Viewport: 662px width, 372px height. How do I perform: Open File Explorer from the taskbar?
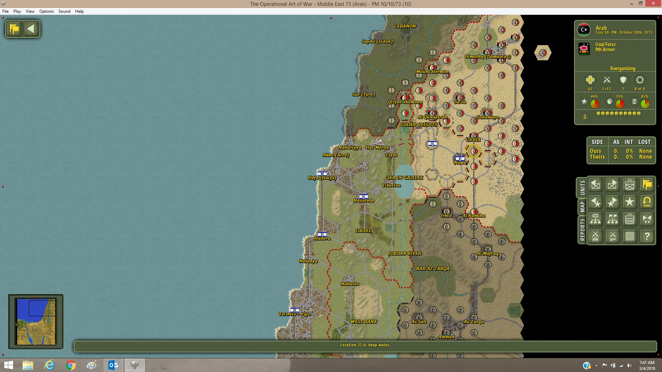pyautogui.click(x=28, y=365)
